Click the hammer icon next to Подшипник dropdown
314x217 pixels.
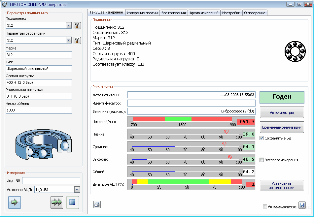coord(77,26)
